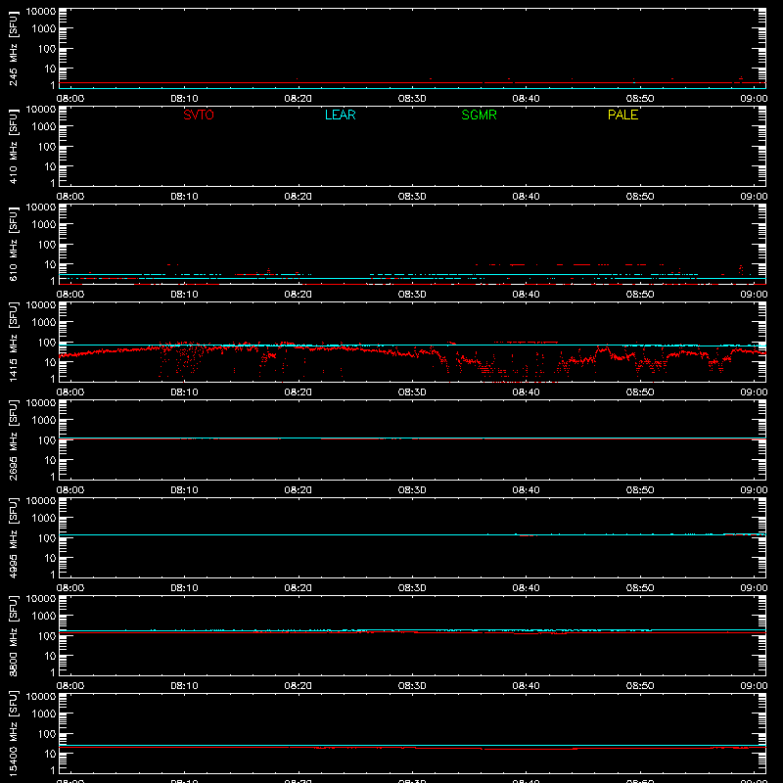Click 08:40 below the 8800 MHz panel
This screenshot has height=783, width=783.
coord(526,686)
